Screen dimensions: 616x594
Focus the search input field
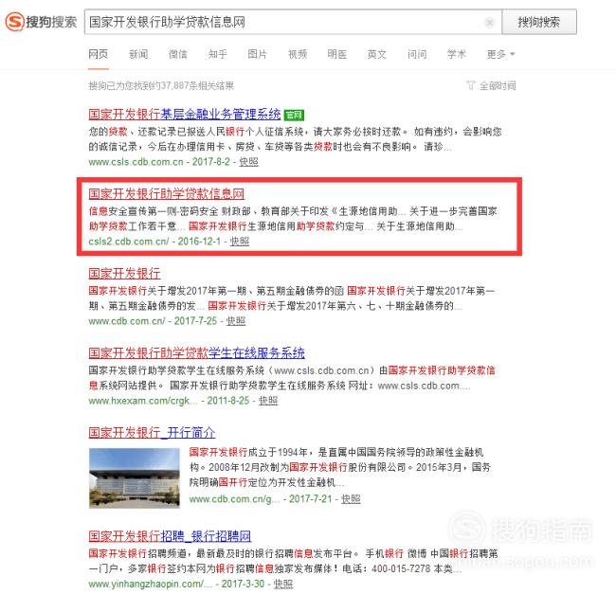click(293, 22)
